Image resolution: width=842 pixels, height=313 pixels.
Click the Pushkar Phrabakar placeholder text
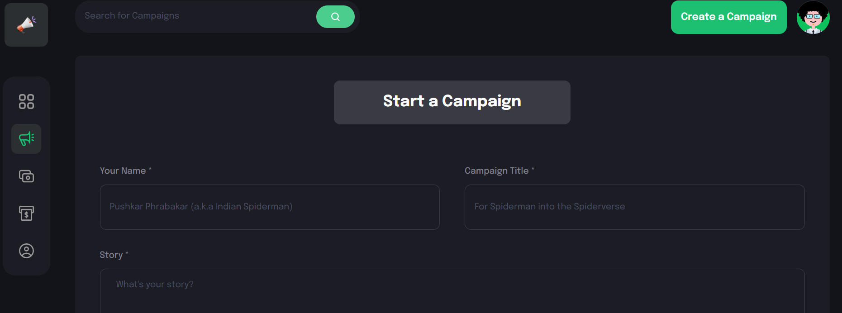coord(201,206)
